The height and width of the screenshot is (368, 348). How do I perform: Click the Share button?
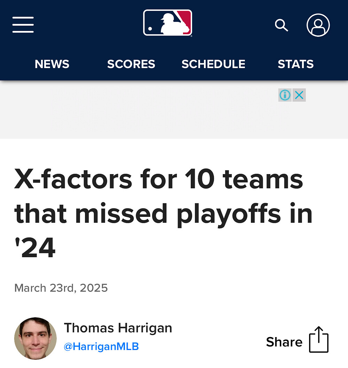284,342
